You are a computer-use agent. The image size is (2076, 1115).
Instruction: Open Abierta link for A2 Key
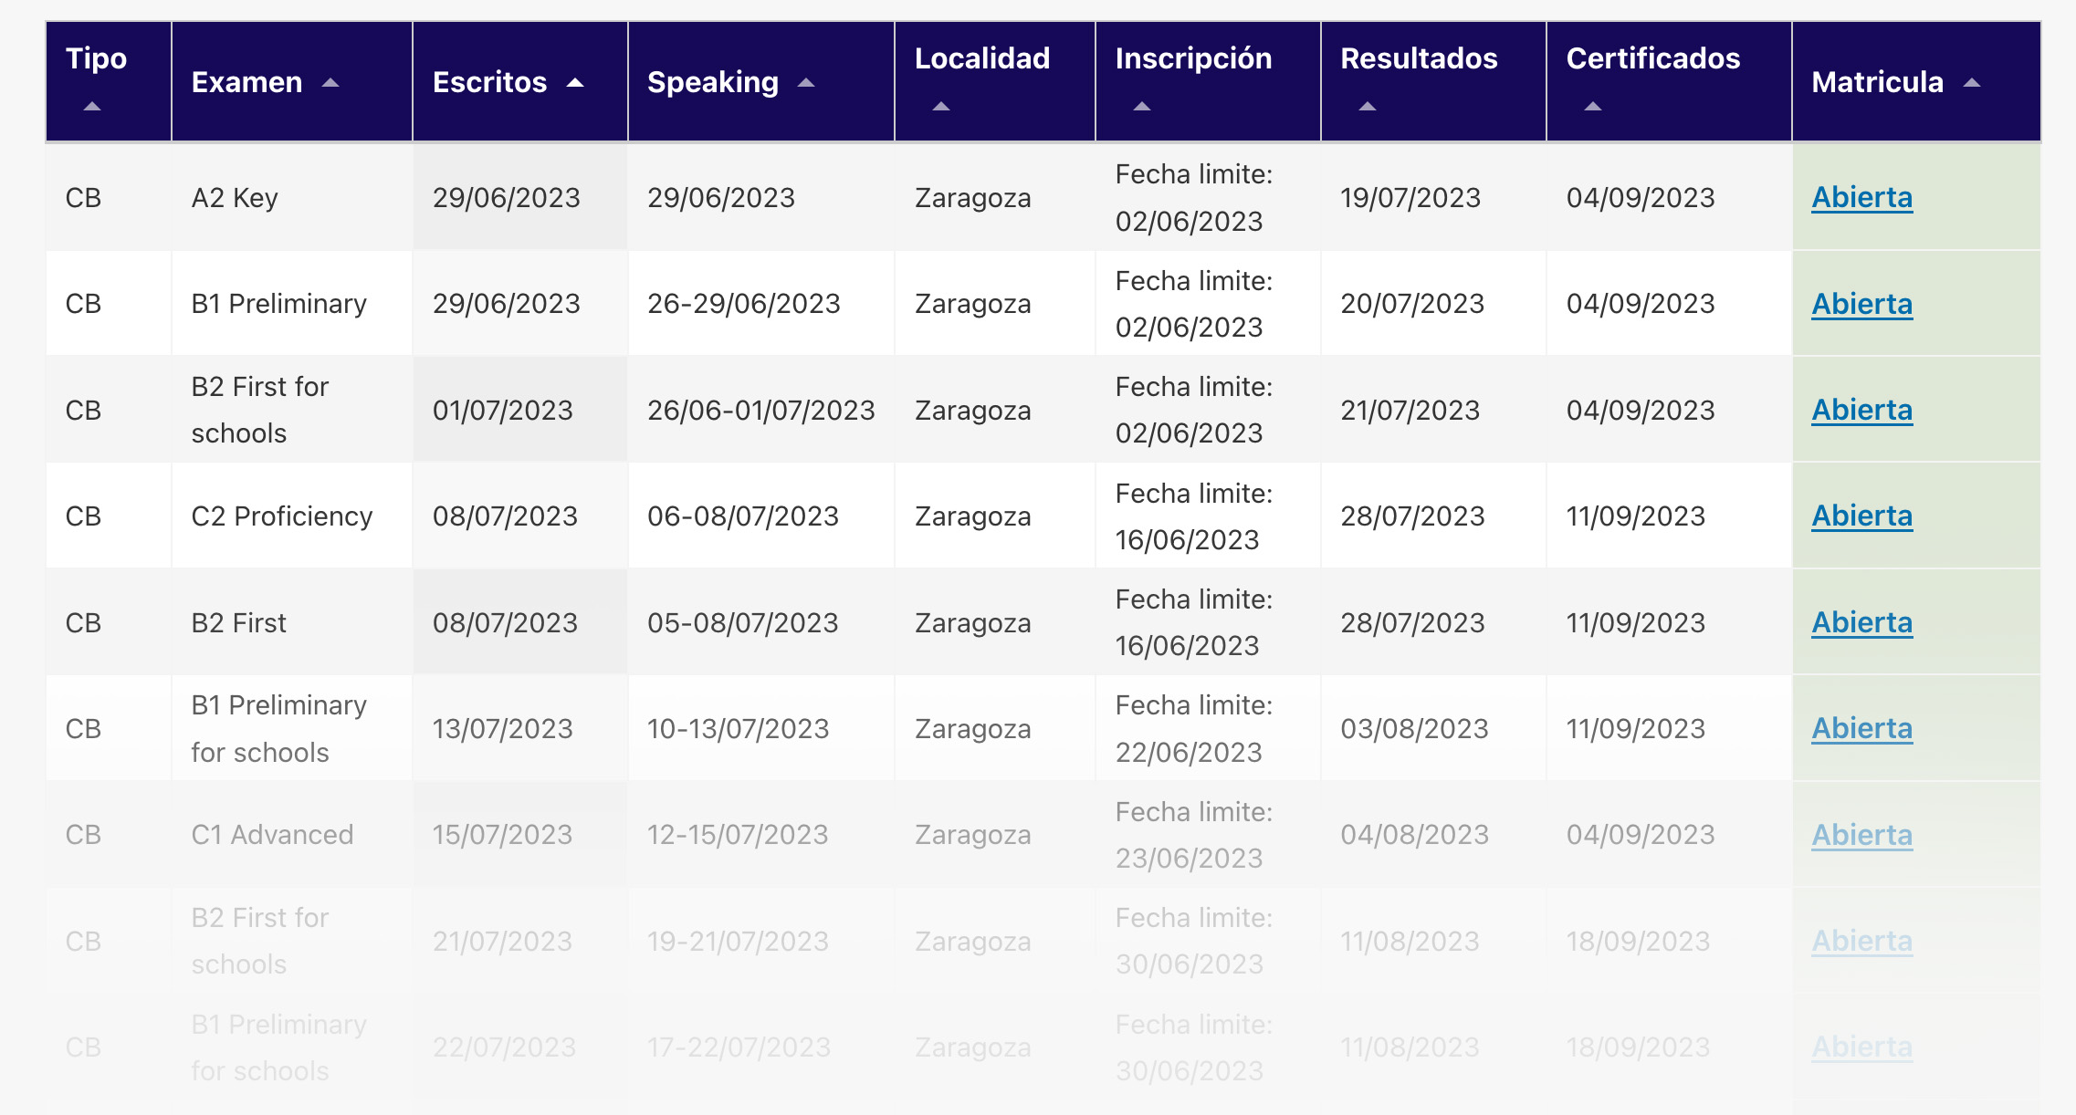pyautogui.click(x=1861, y=197)
